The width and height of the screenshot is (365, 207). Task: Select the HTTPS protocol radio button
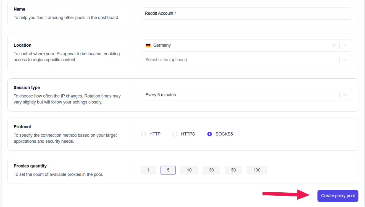pos(175,134)
